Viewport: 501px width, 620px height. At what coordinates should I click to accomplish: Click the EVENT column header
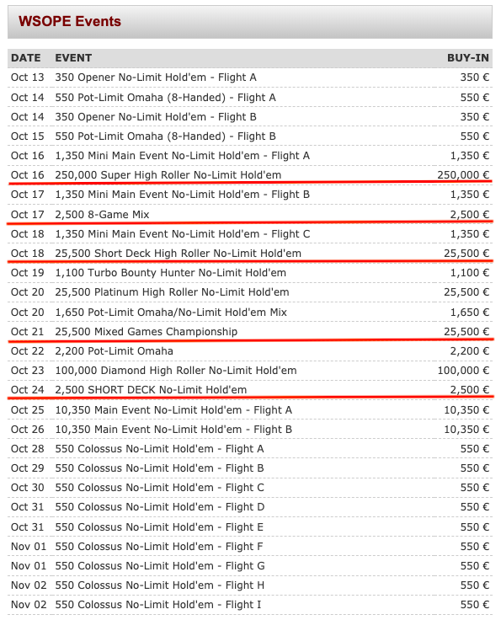point(73,58)
